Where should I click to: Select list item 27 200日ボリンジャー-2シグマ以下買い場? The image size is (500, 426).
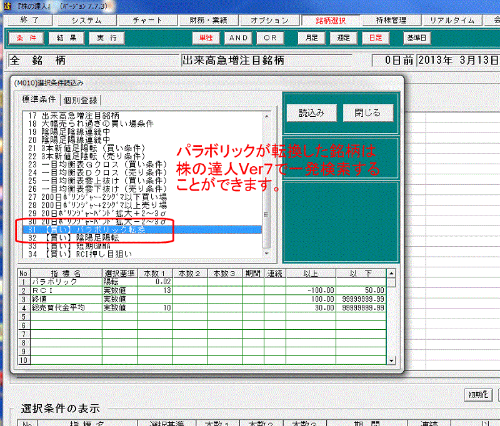[x=142, y=197]
